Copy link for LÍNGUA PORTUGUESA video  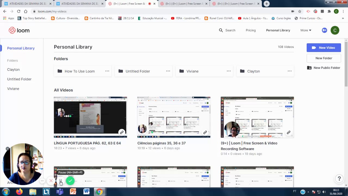tap(122, 133)
